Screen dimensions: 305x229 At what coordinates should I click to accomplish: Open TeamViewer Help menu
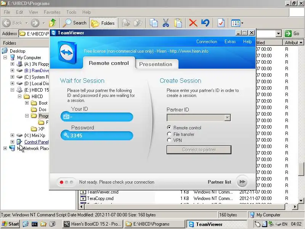247,42
